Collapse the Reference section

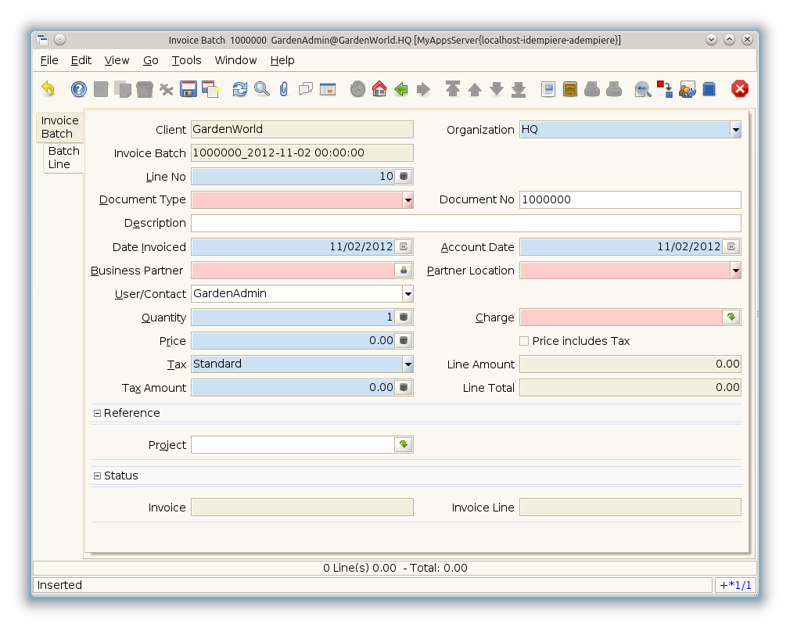98,413
